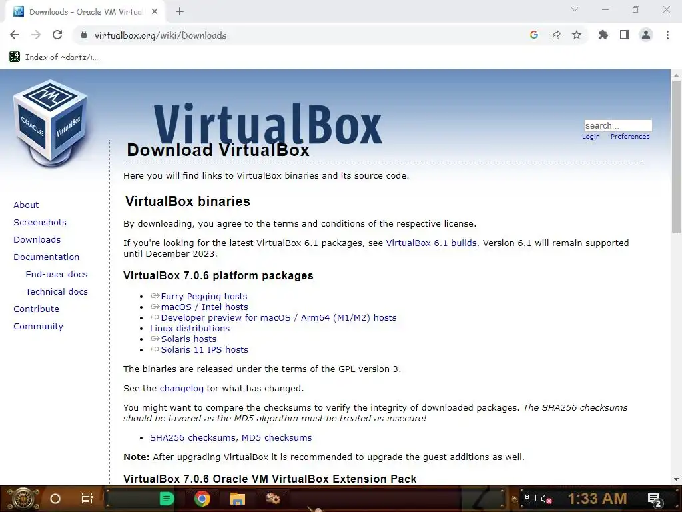Open the 'Index of ~dartz' bookmark

point(53,57)
